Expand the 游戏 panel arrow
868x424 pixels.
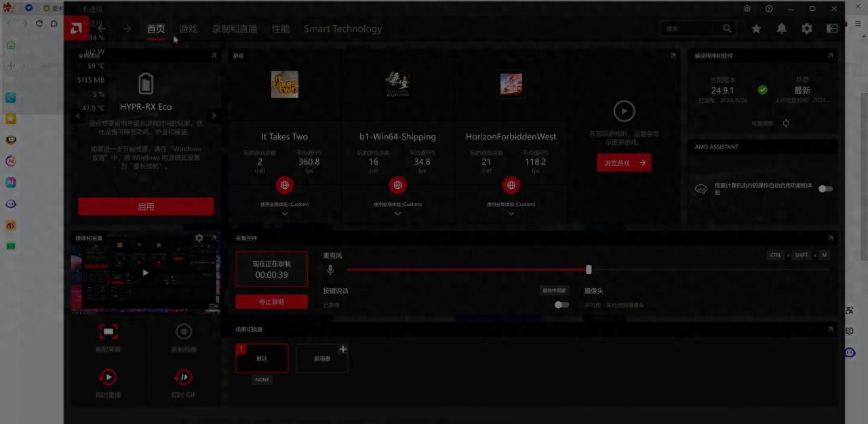click(673, 56)
